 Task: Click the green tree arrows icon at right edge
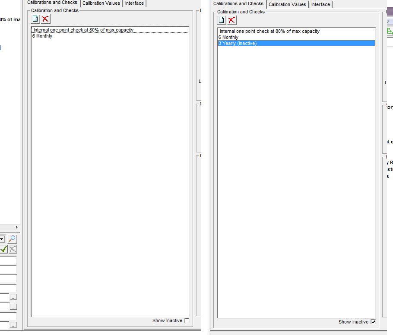(x=390, y=31)
